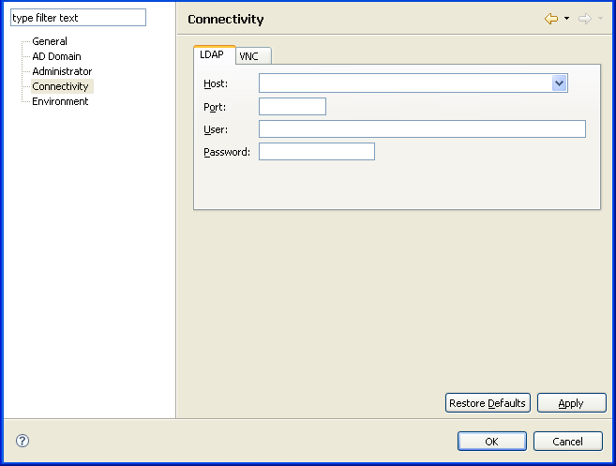
Task: Open the back history dropdown arrow
Action: pos(566,19)
